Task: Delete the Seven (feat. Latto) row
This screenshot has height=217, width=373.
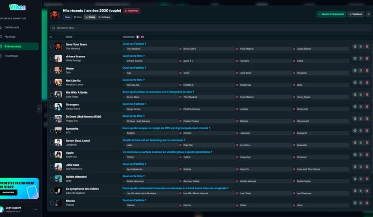Action: [x=367, y=143]
